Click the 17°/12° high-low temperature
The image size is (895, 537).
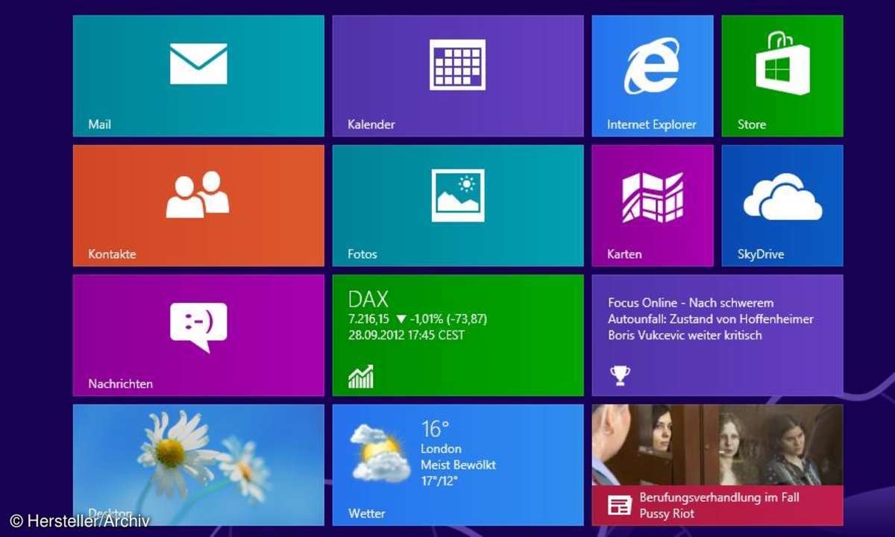tap(439, 482)
